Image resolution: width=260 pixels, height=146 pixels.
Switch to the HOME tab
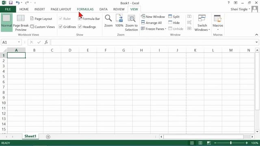(x=24, y=9)
